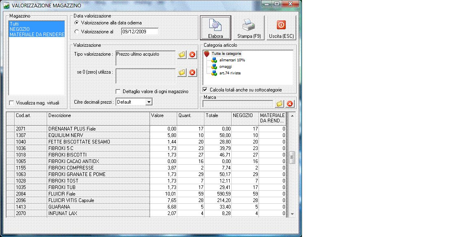Click the table scrollbar down arrow
This screenshot has width=465, height=237.
292,214
